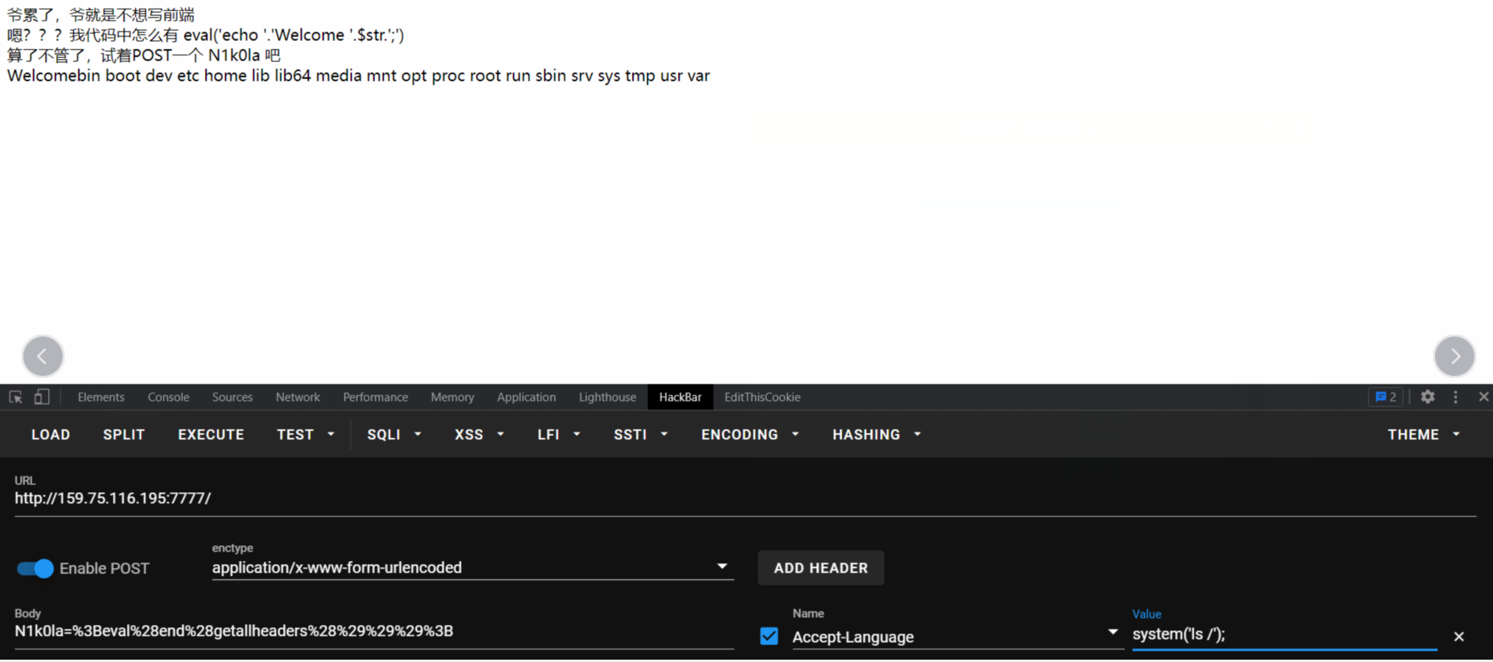Open DevTools settings gear
The width and height of the screenshot is (1493, 662).
(x=1428, y=397)
